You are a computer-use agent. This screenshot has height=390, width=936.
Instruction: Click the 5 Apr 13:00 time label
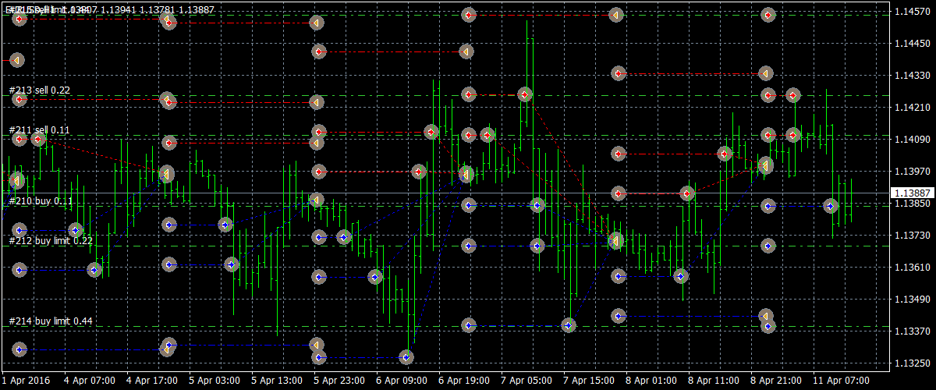pyautogui.click(x=276, y=381)
